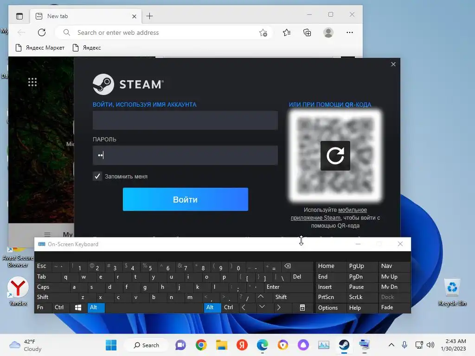Open Edge Settings and more menu

click(x=350, y=32)
